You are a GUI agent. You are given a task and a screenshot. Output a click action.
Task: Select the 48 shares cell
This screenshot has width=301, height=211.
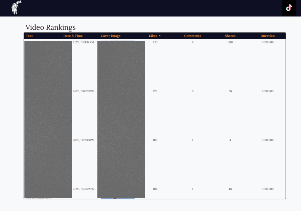click(x=230, y=189)
